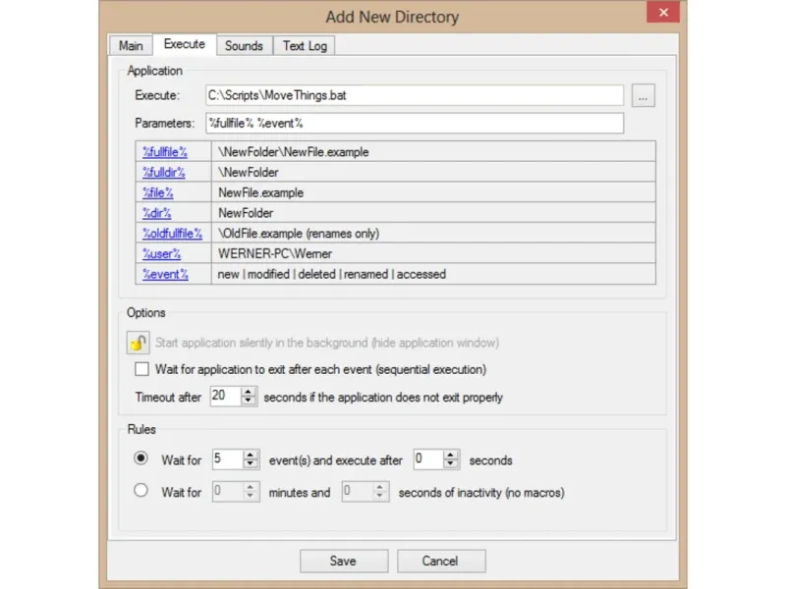Increase the execute after seconds value
786x589 pixels.
(451, 455)
